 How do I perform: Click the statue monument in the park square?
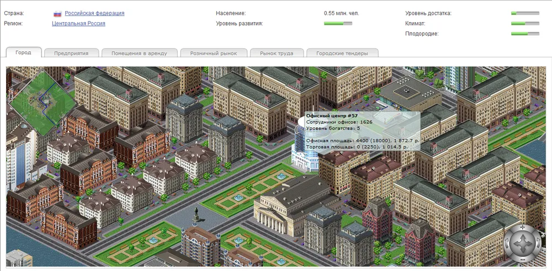click(x=195, y=214)
